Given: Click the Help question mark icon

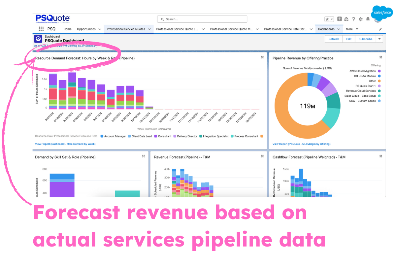Looking at the screenshot, I should [x=353, y=19].
